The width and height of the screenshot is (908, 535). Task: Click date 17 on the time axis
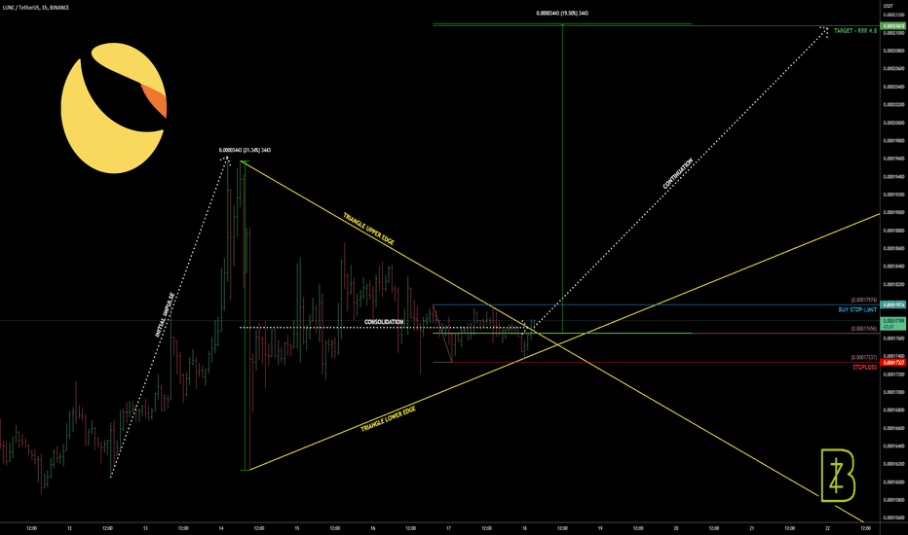[449, 528]
